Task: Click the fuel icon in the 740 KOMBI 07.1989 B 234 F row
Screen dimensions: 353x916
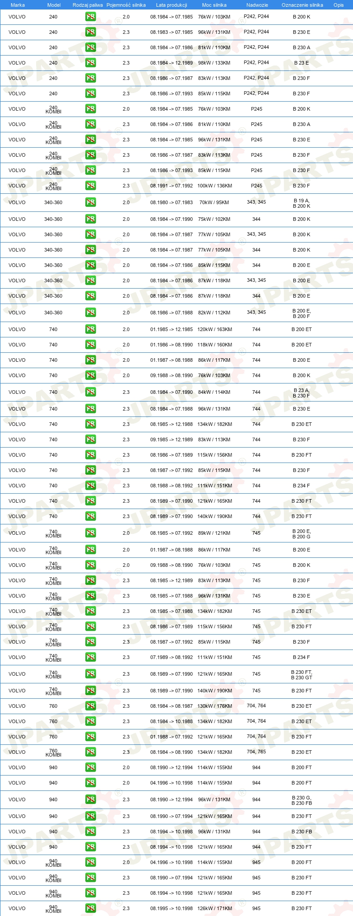Action: tap(90, 657)
